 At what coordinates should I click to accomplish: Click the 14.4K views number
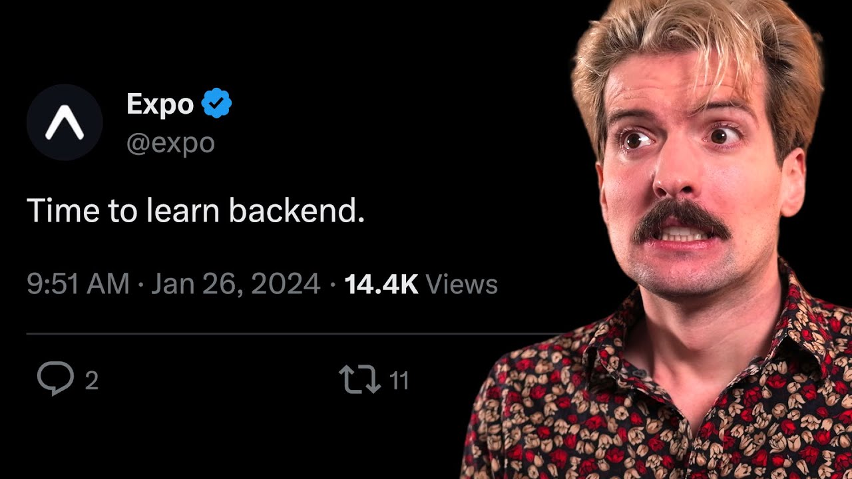(x=381, y=284)
